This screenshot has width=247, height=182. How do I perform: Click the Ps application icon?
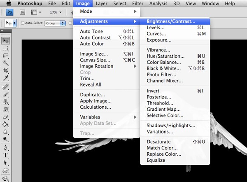9,12
